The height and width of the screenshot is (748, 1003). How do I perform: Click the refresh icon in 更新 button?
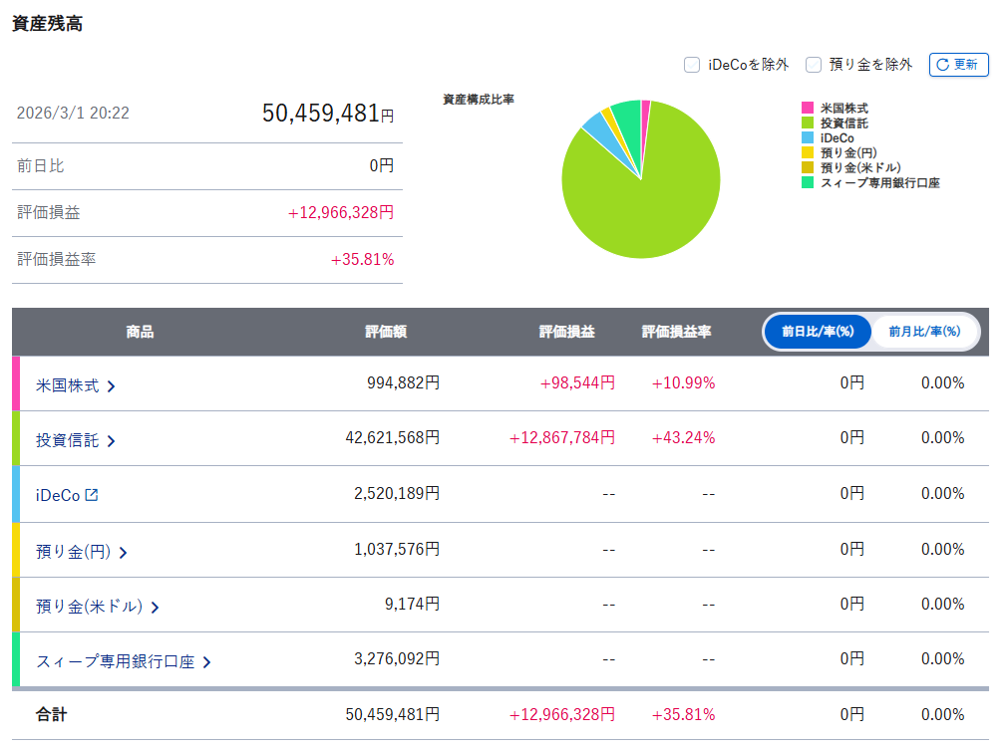pyautogui.click(x=942, y=65)
